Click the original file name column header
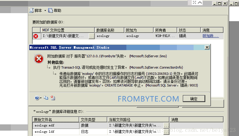 pyautogui.click(x=56, y=120)
